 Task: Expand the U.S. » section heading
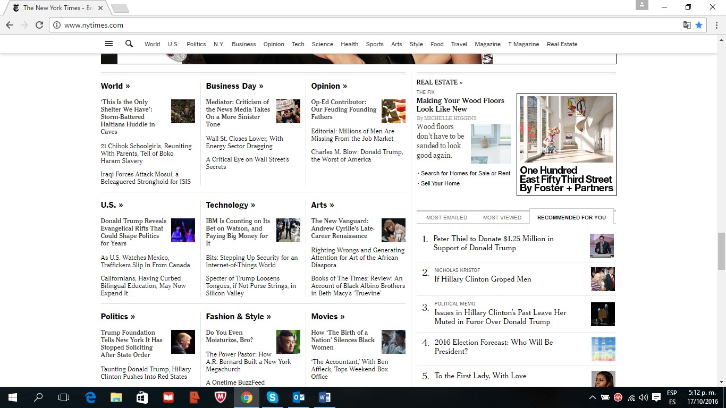[112, 205]
